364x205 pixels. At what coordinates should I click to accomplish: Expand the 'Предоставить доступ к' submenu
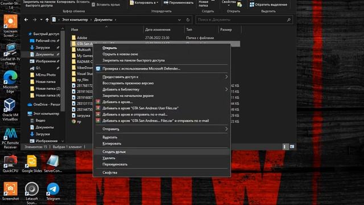(226, 77)
